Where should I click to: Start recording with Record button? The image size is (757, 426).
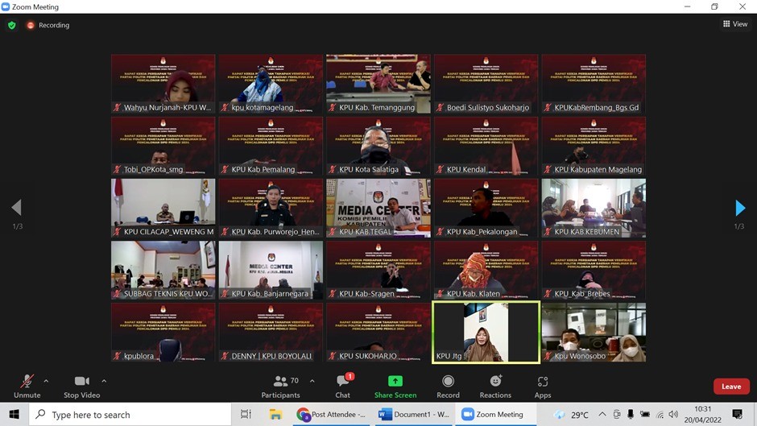(448, 385)
